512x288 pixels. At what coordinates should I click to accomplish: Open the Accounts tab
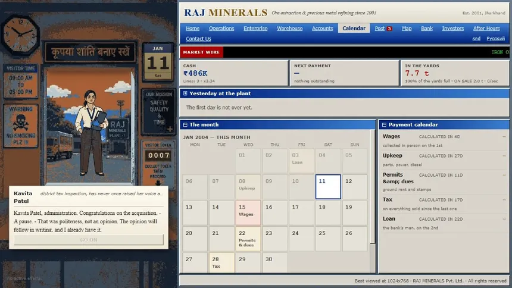tap(322, 29)
